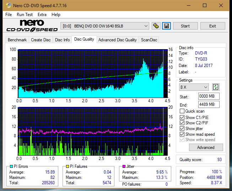The image size is (232, 191).
Task: Click PI Errors average 15.89 value
Action: (50, 172)
